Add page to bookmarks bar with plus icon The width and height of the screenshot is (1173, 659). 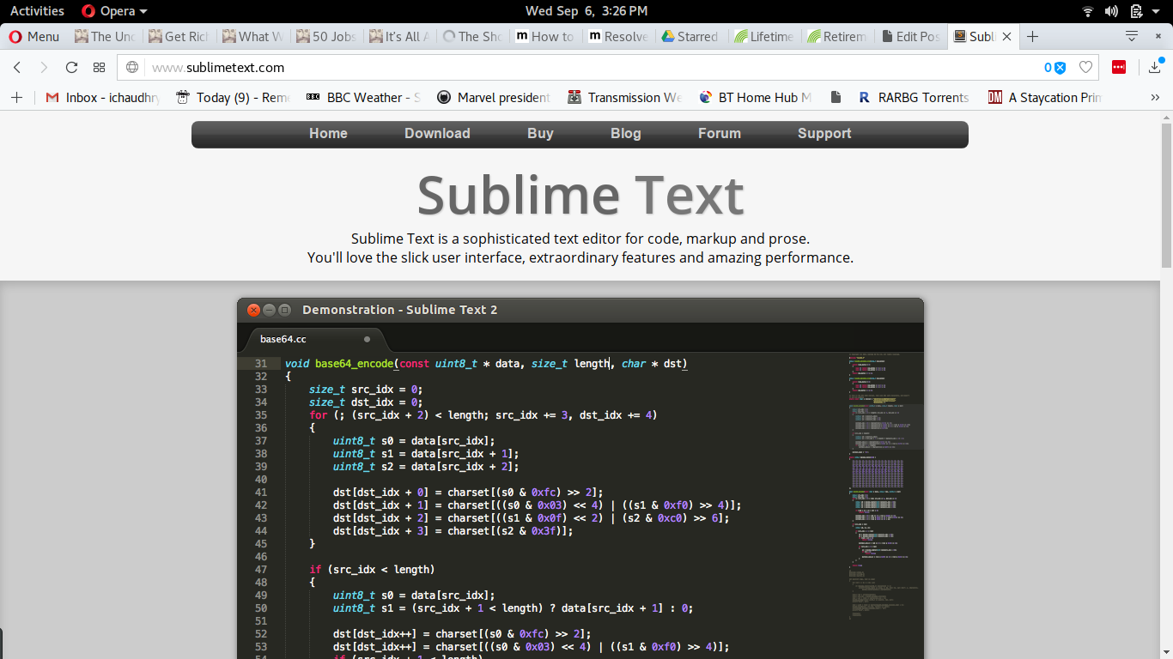(16, 97)
